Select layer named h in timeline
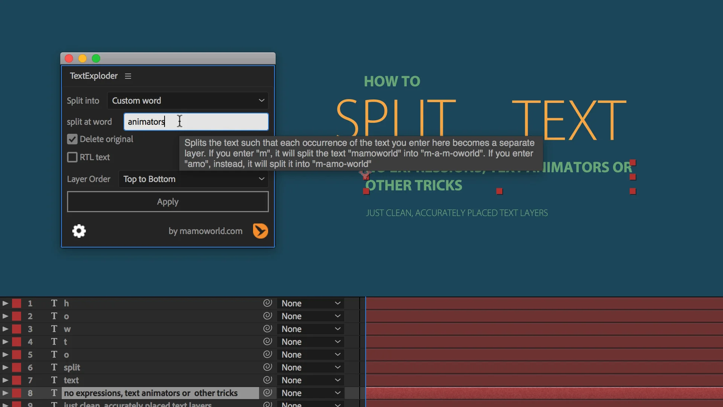 pos(66,303)
